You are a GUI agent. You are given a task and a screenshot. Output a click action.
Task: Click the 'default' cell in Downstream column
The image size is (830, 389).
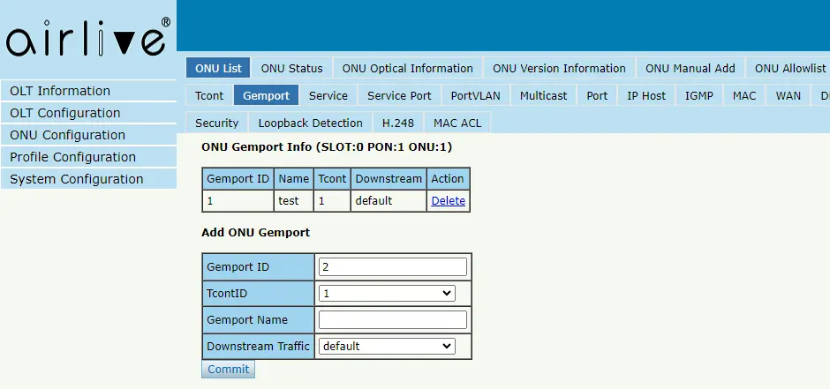tap(389, 201)
